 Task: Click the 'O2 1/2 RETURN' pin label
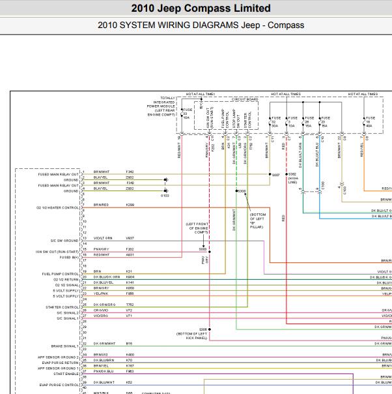coord(66,279)
